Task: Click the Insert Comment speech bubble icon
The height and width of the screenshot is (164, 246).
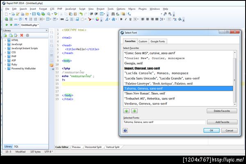Action: click(20, 19)
